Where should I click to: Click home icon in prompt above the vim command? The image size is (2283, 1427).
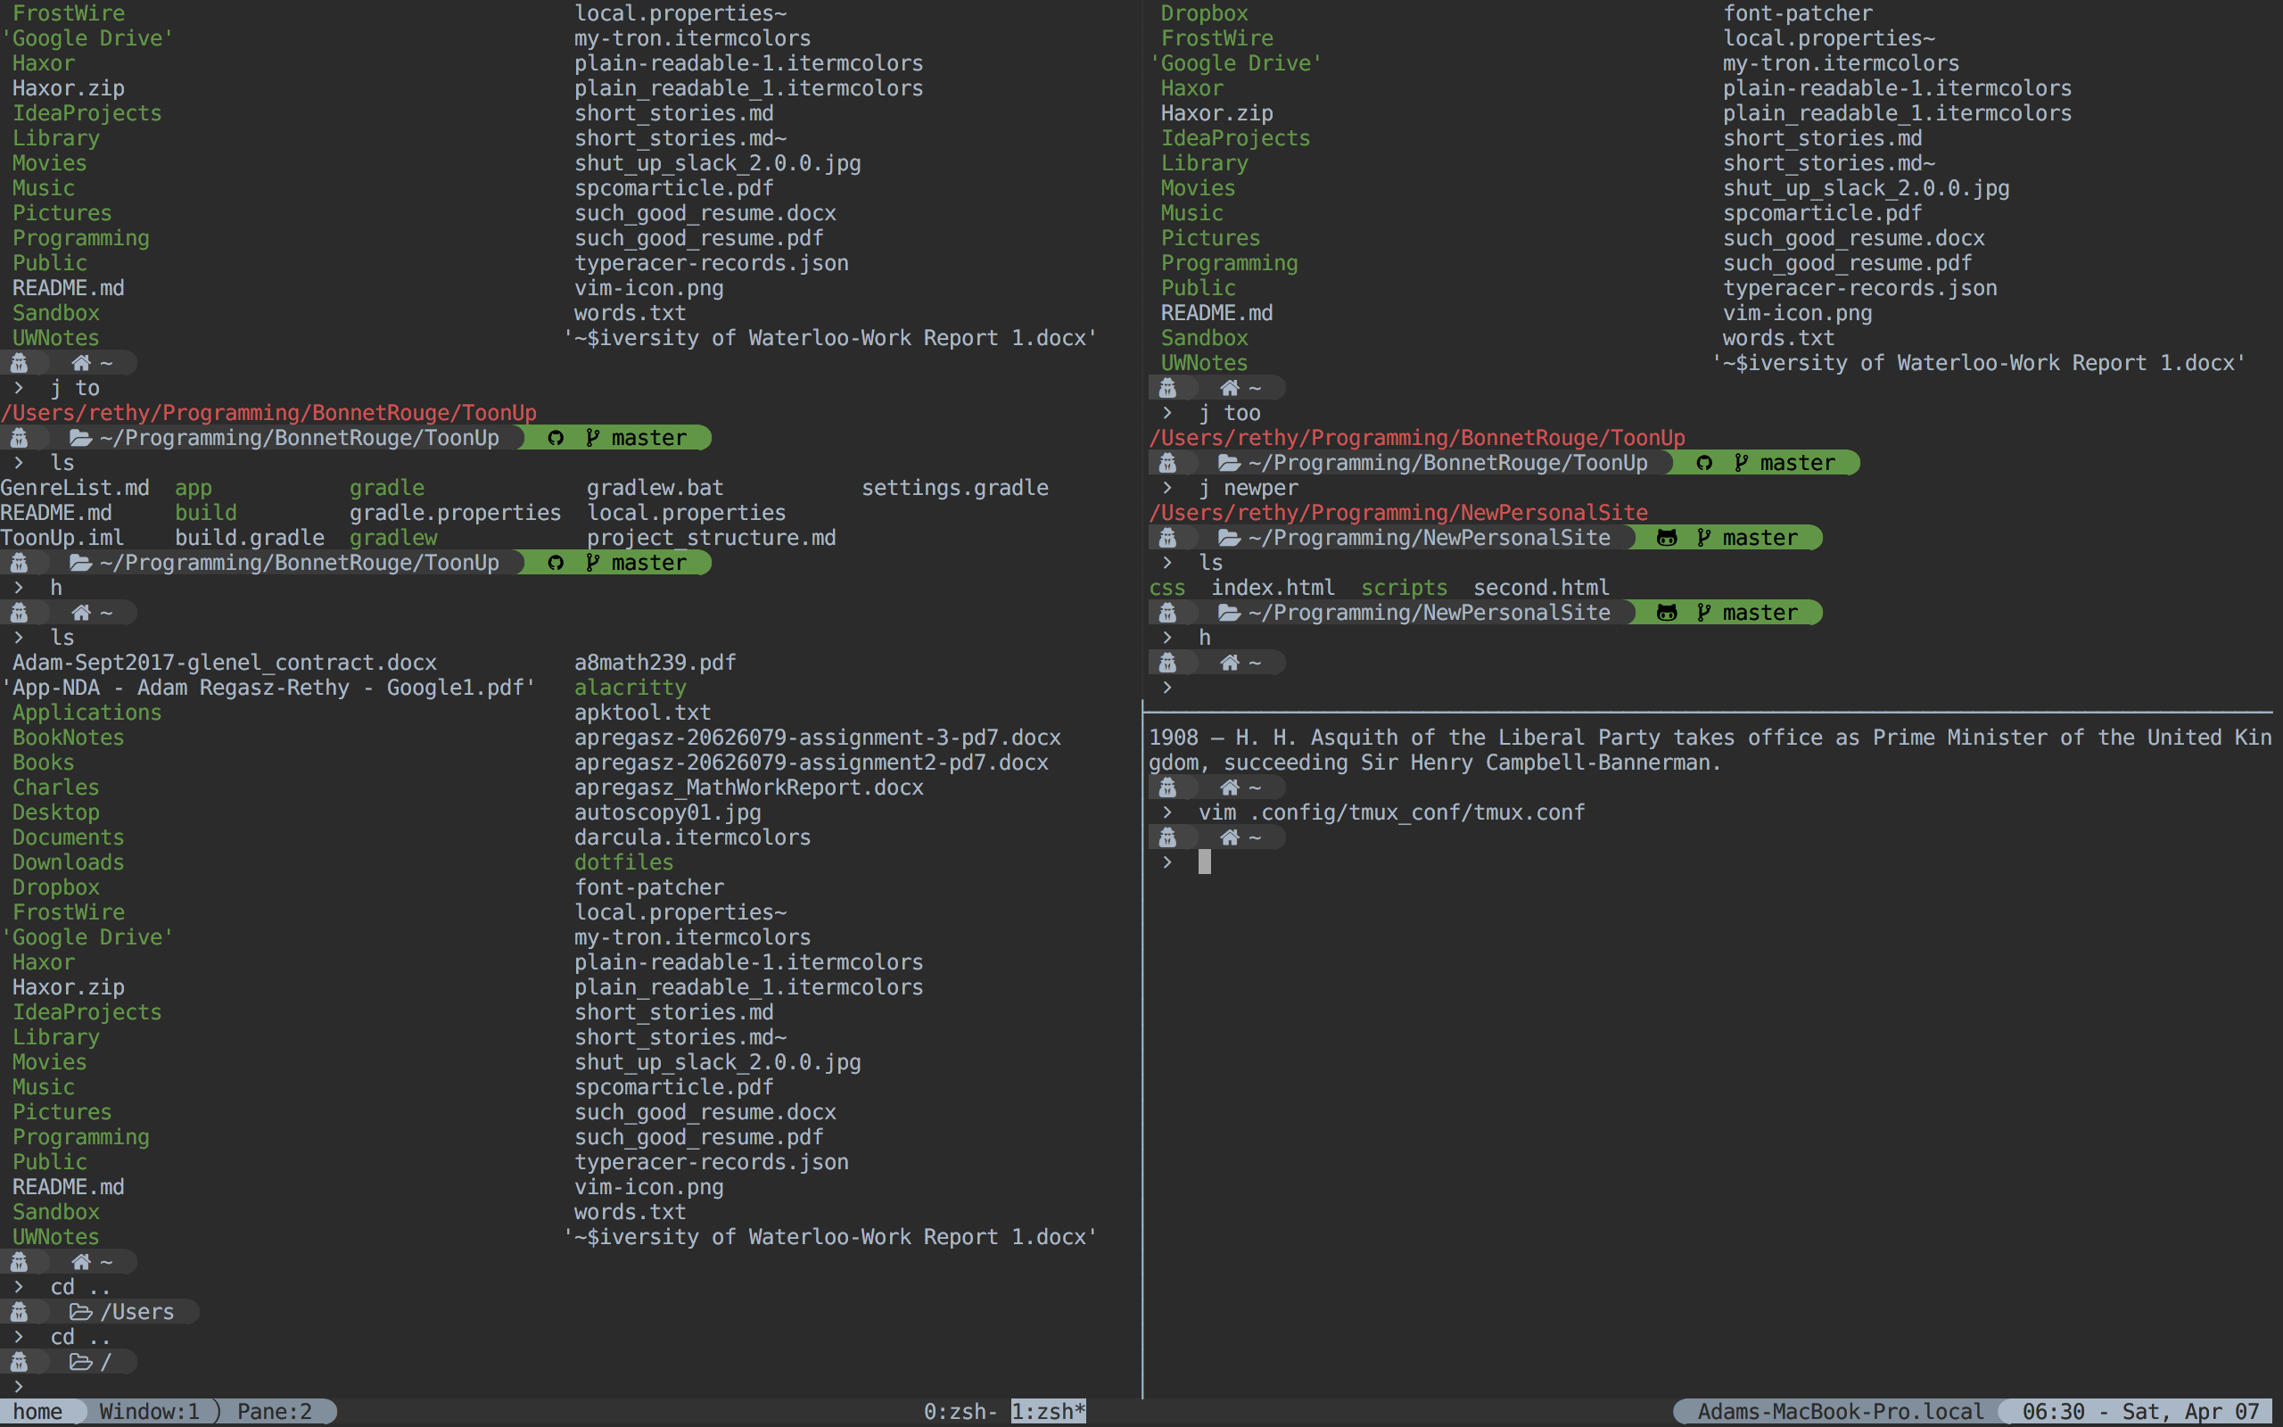point(1229,788)
